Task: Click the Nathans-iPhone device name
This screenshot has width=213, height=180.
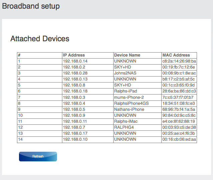Action: point(129,109)
